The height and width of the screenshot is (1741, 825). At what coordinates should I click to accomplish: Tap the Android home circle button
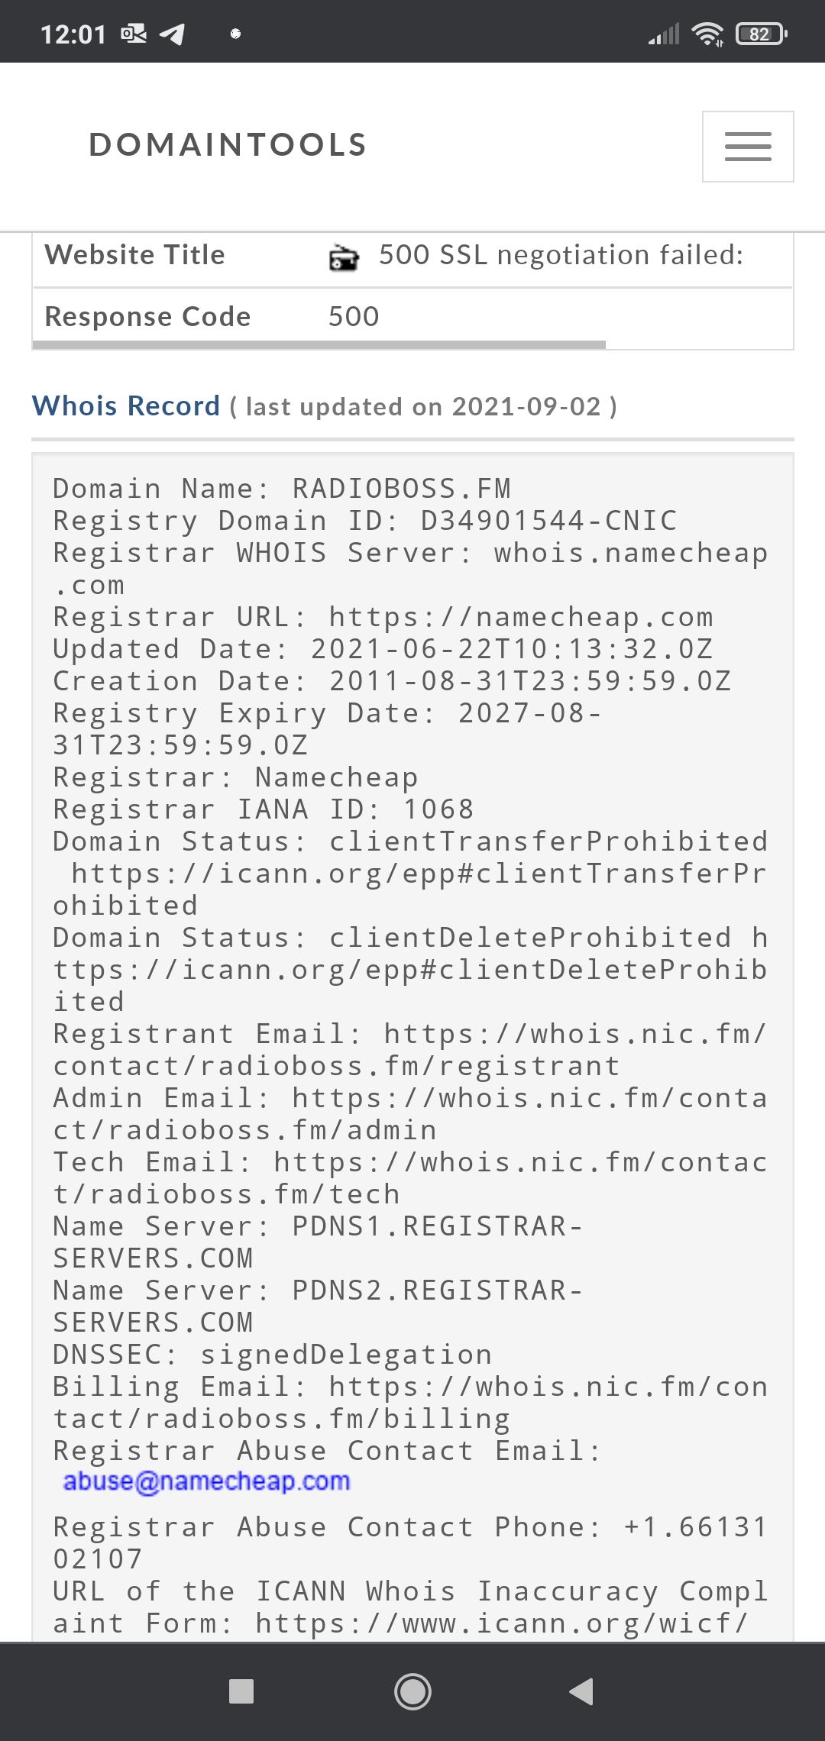coord(412,1691)
